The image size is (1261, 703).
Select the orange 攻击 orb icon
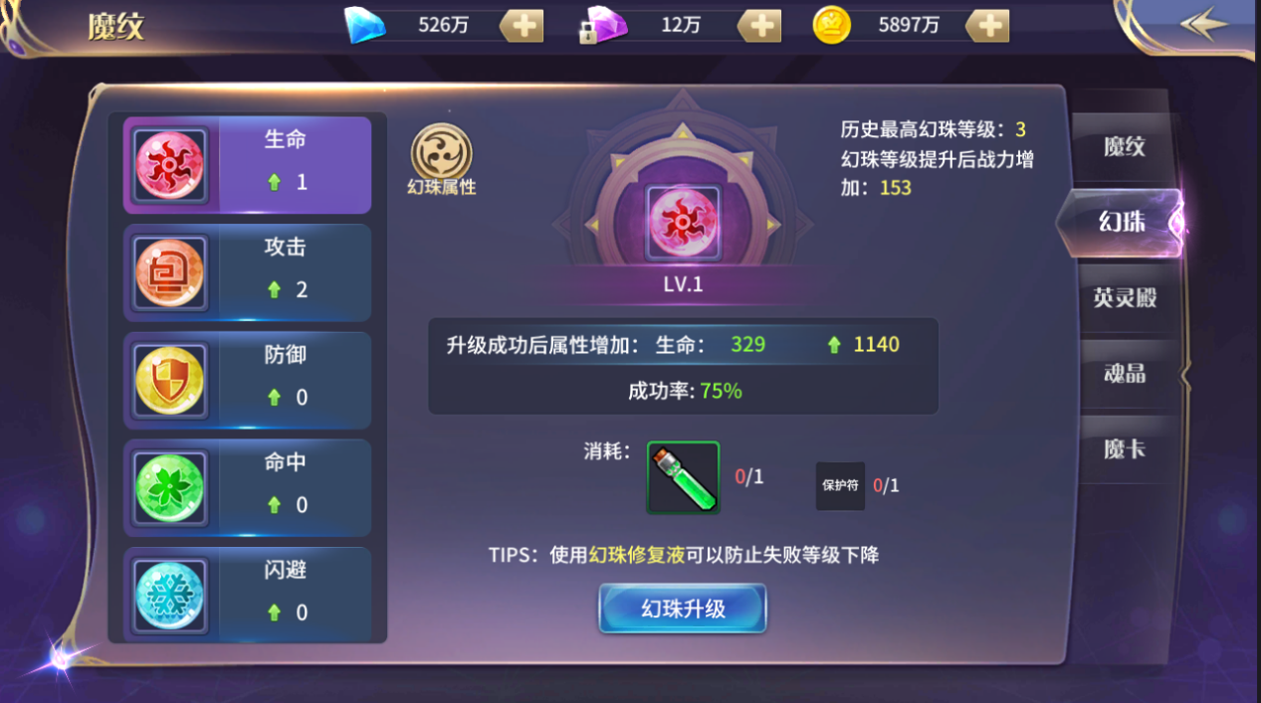point(170,272)
